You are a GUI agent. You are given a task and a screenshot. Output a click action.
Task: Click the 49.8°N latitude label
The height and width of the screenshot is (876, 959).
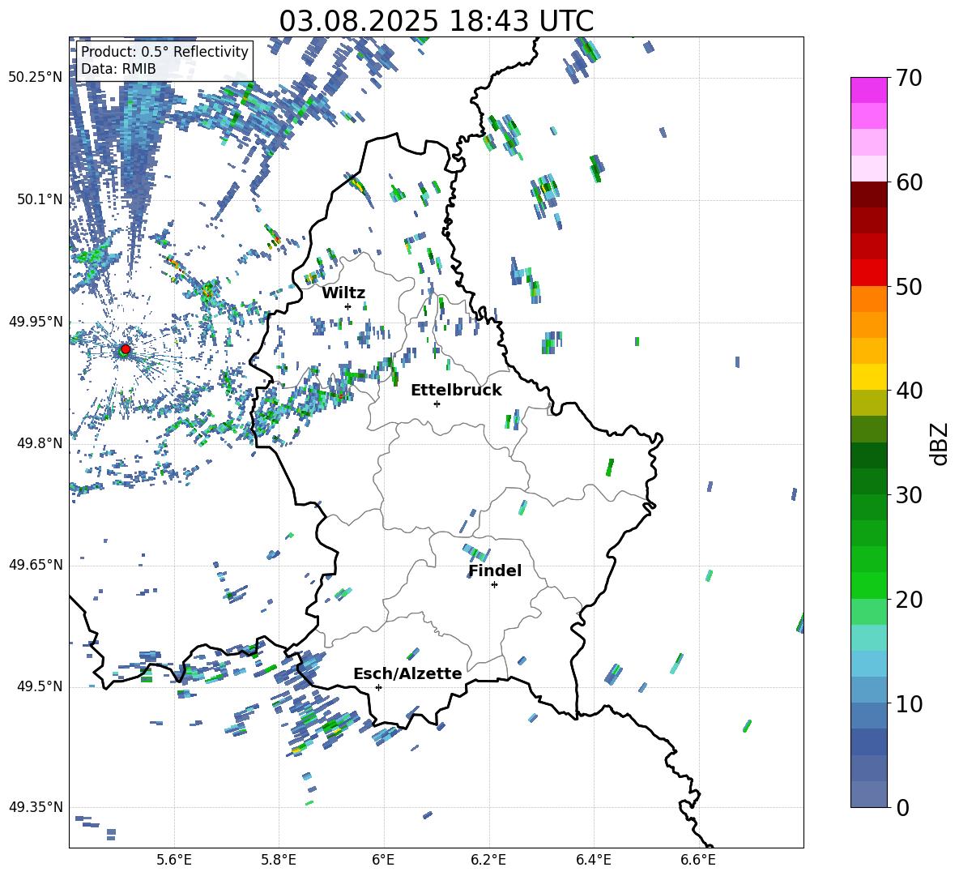pyautogui.click(x=40, y=443)
